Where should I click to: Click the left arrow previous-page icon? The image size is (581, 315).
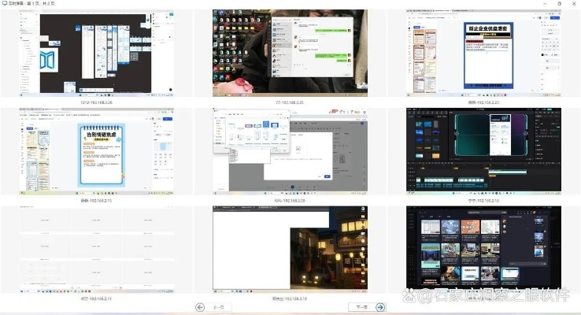pos(200,307)
